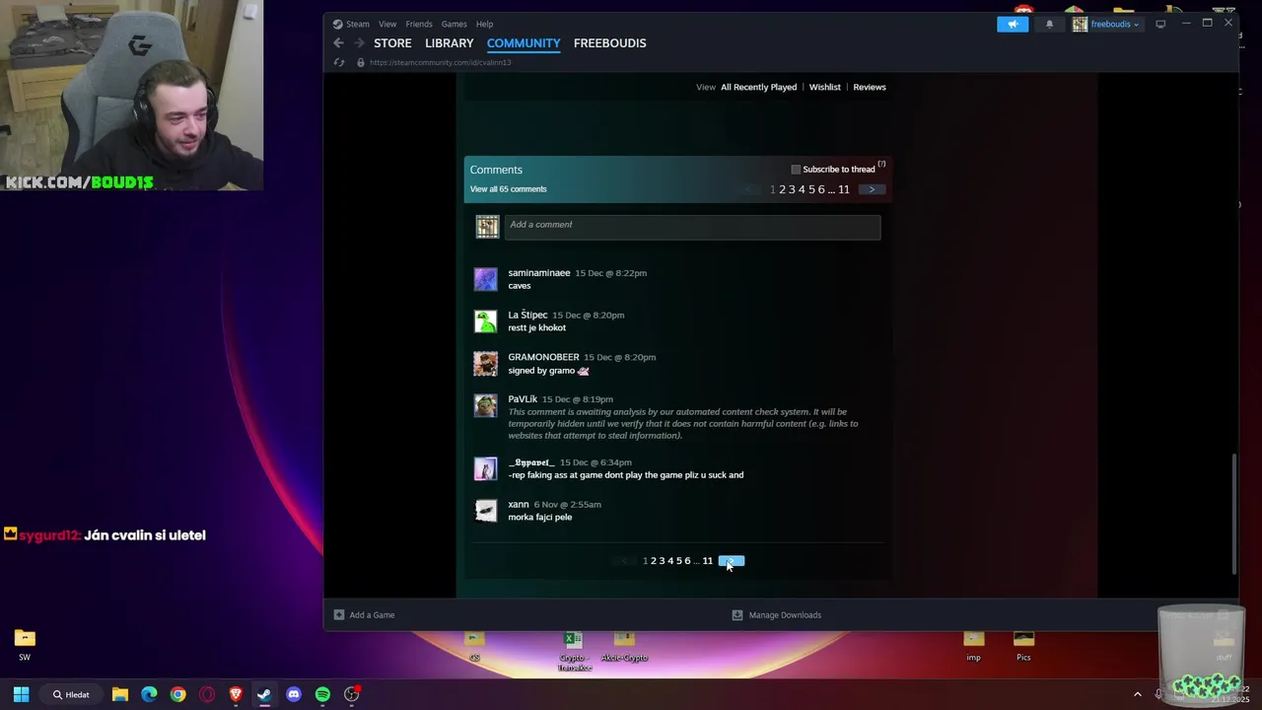Go to next comments page using the top arrow
This screenshot has width=1262, height=710.
click(x=872, y=189)
